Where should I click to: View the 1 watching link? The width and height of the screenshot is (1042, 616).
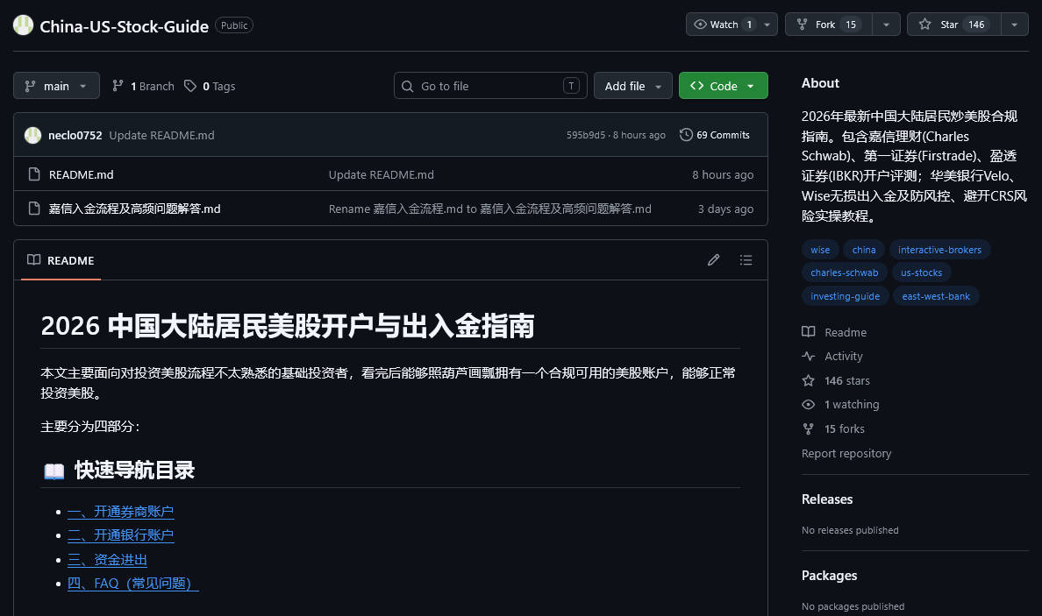pos(840,405)
